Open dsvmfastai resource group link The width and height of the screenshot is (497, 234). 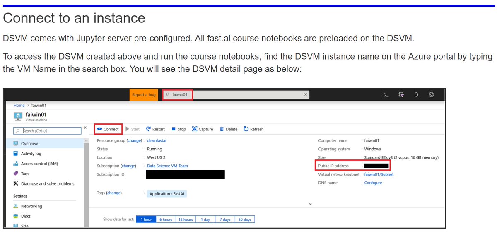click(157, 141)
